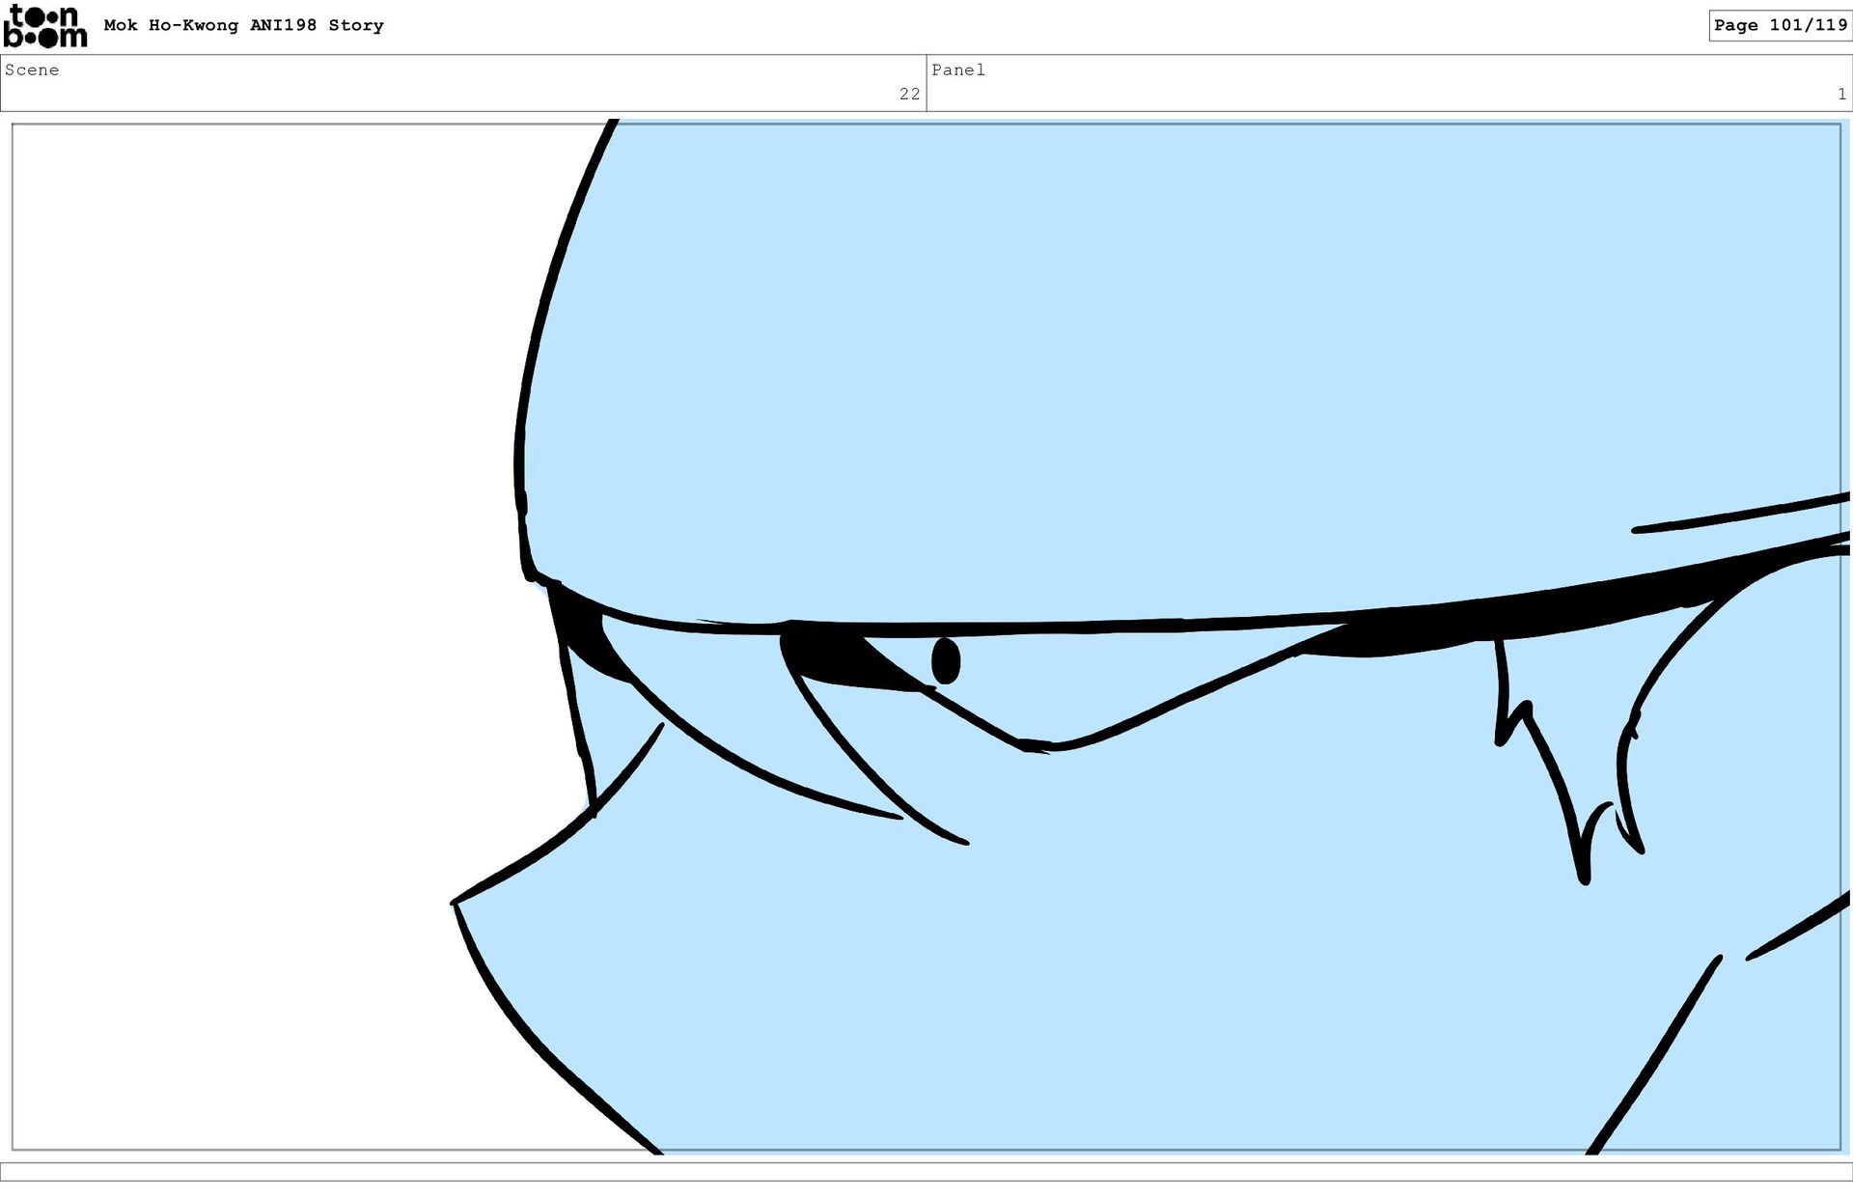Click the character's black eye pupil
Image resolution: width=1853 pixels, height=1199 pixels.
tap(946, 661)
